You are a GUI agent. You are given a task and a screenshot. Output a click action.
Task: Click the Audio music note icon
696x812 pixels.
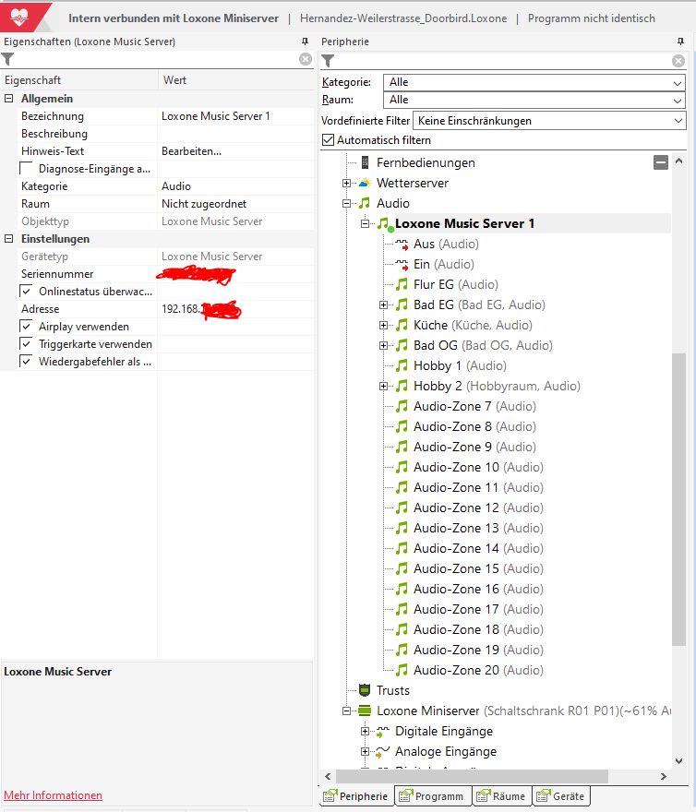coord(365,203)
